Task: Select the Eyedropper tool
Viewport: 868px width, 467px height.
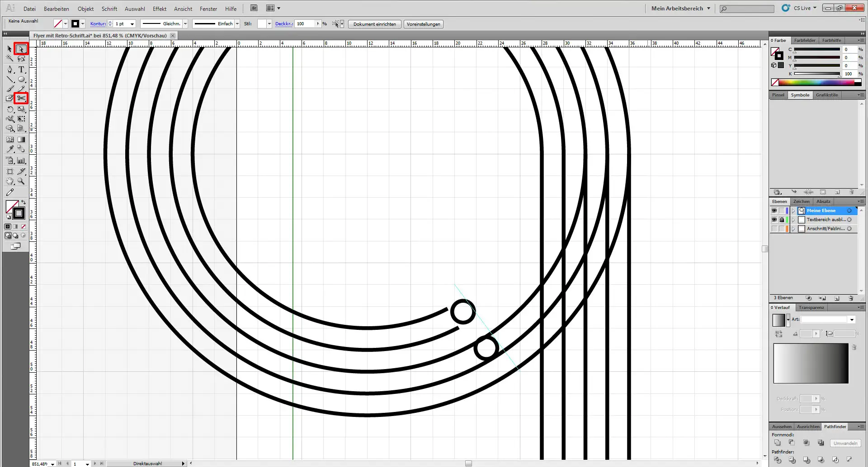Action: click(x=10, y=149)
